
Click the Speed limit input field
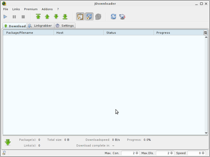(194, 153)
